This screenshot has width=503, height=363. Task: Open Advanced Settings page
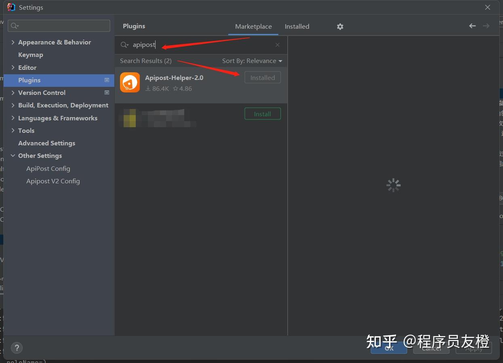tap(47, 143)
